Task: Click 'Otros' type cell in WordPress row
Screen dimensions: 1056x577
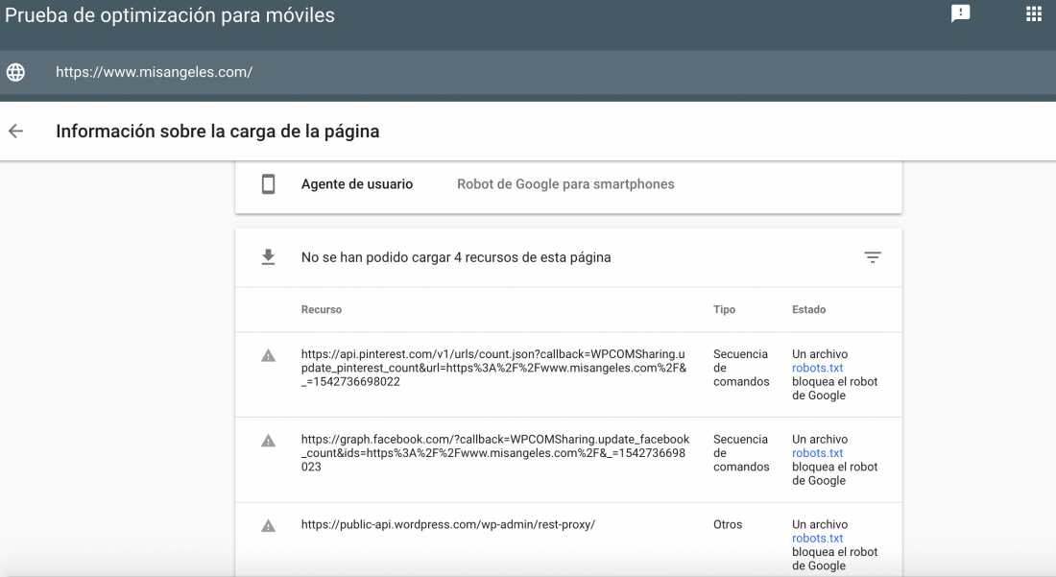Action: point(728,524)
